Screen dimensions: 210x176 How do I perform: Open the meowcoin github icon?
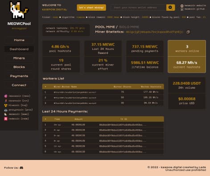(x=182, y=9)
